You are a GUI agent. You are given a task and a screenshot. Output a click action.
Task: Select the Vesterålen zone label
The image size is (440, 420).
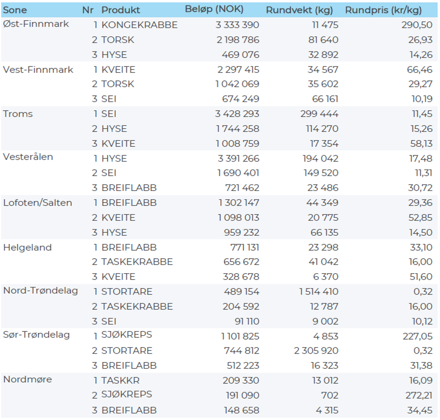[x=28, y=157]
